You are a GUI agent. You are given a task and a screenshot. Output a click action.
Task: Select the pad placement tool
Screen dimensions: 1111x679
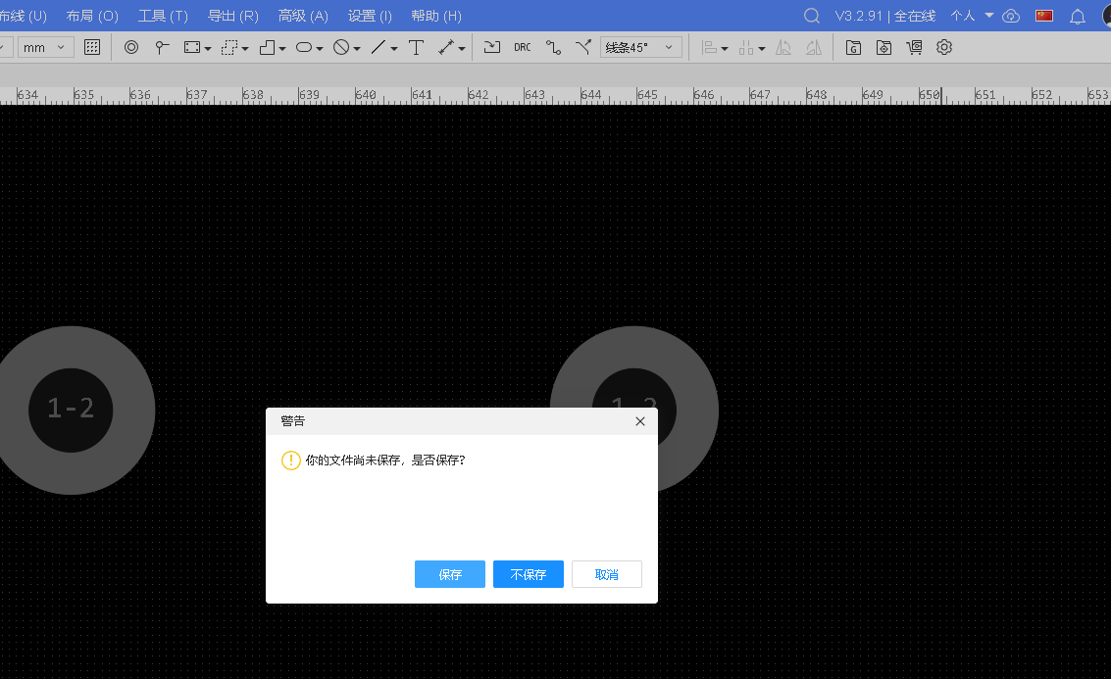coord(131,47)
